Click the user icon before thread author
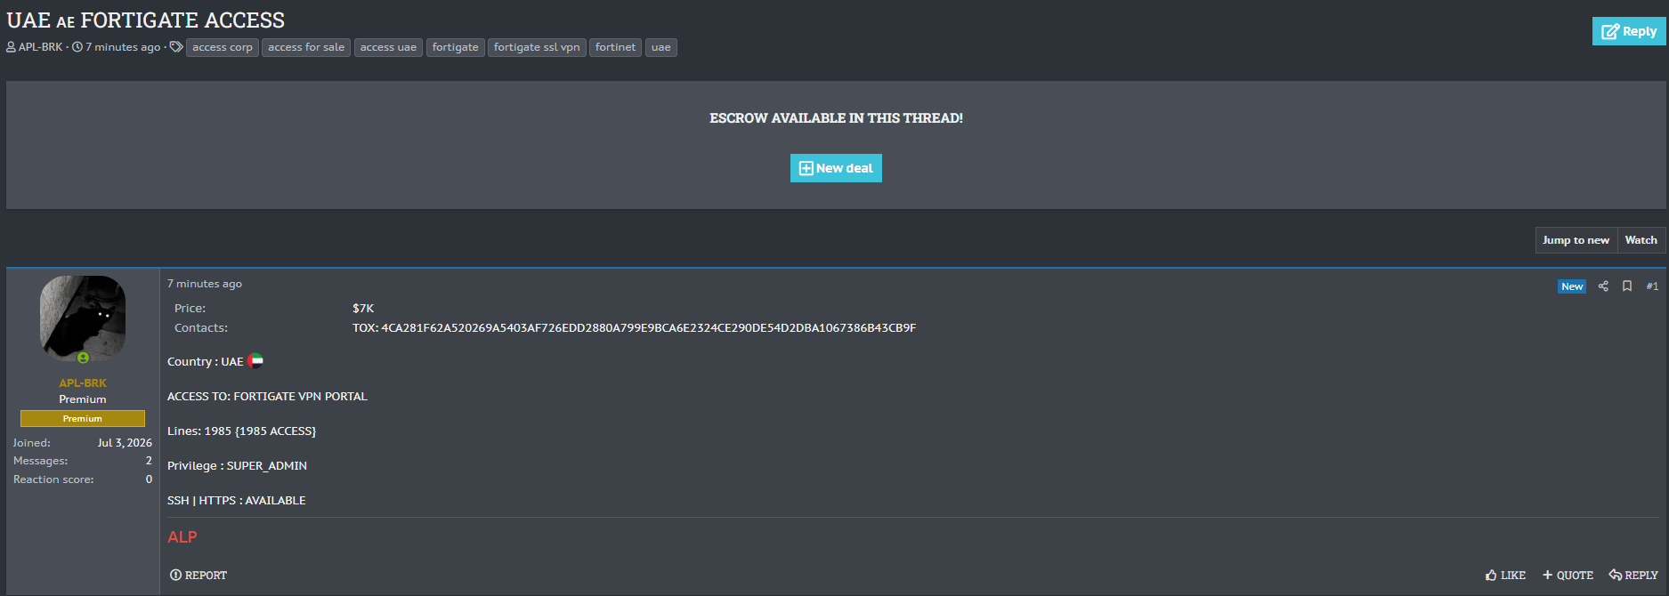Image resolution: width=1669 pixels, height=596 pixels. (12, 47)
